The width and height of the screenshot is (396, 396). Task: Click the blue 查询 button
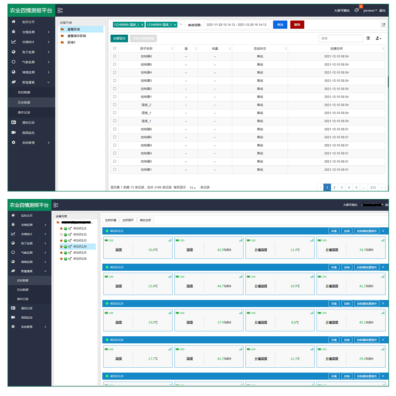pyautogui.click(x=280, y=25)
